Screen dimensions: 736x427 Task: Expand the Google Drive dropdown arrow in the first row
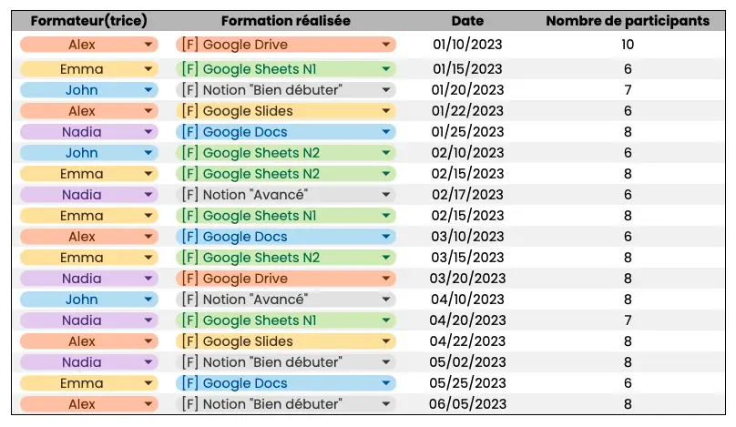coord(386,45)
